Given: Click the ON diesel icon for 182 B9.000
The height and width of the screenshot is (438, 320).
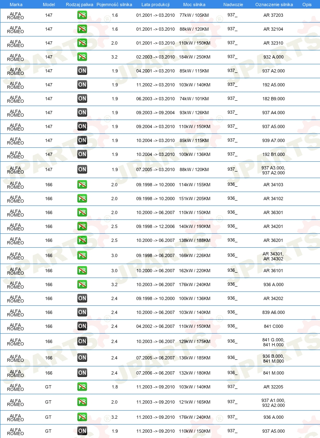Looking at the screenshot, I should pyautogui.click(x=82, y=99).
